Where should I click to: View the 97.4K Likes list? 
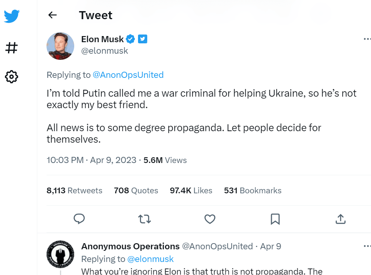click(191, 191)
